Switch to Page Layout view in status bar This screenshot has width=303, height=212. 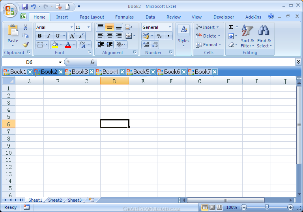(212, 207)
